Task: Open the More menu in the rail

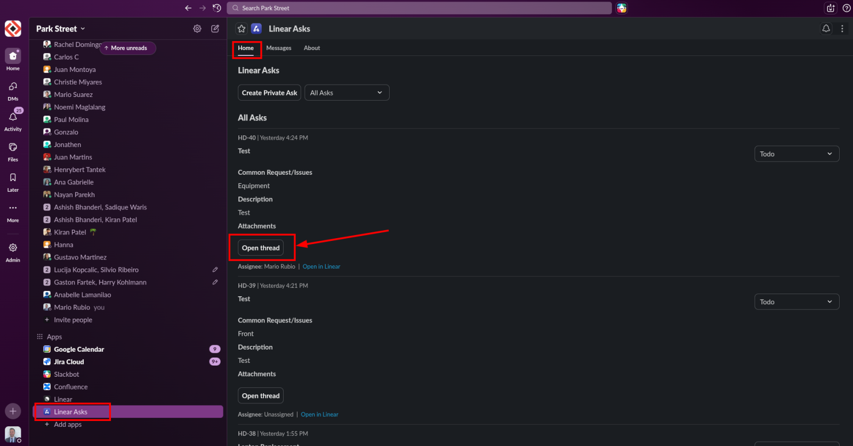Action: [x=13, y=212]
